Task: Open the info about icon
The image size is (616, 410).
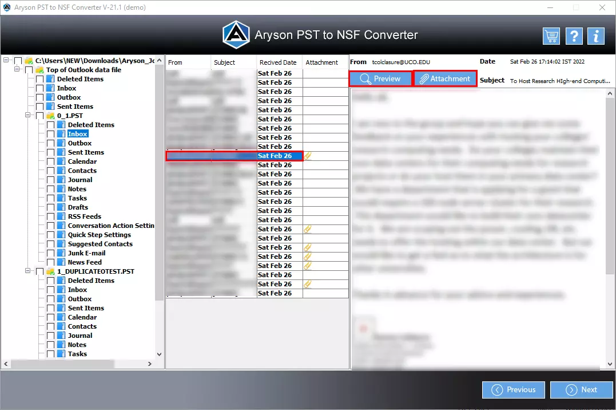Action: (x=596, y=36)
